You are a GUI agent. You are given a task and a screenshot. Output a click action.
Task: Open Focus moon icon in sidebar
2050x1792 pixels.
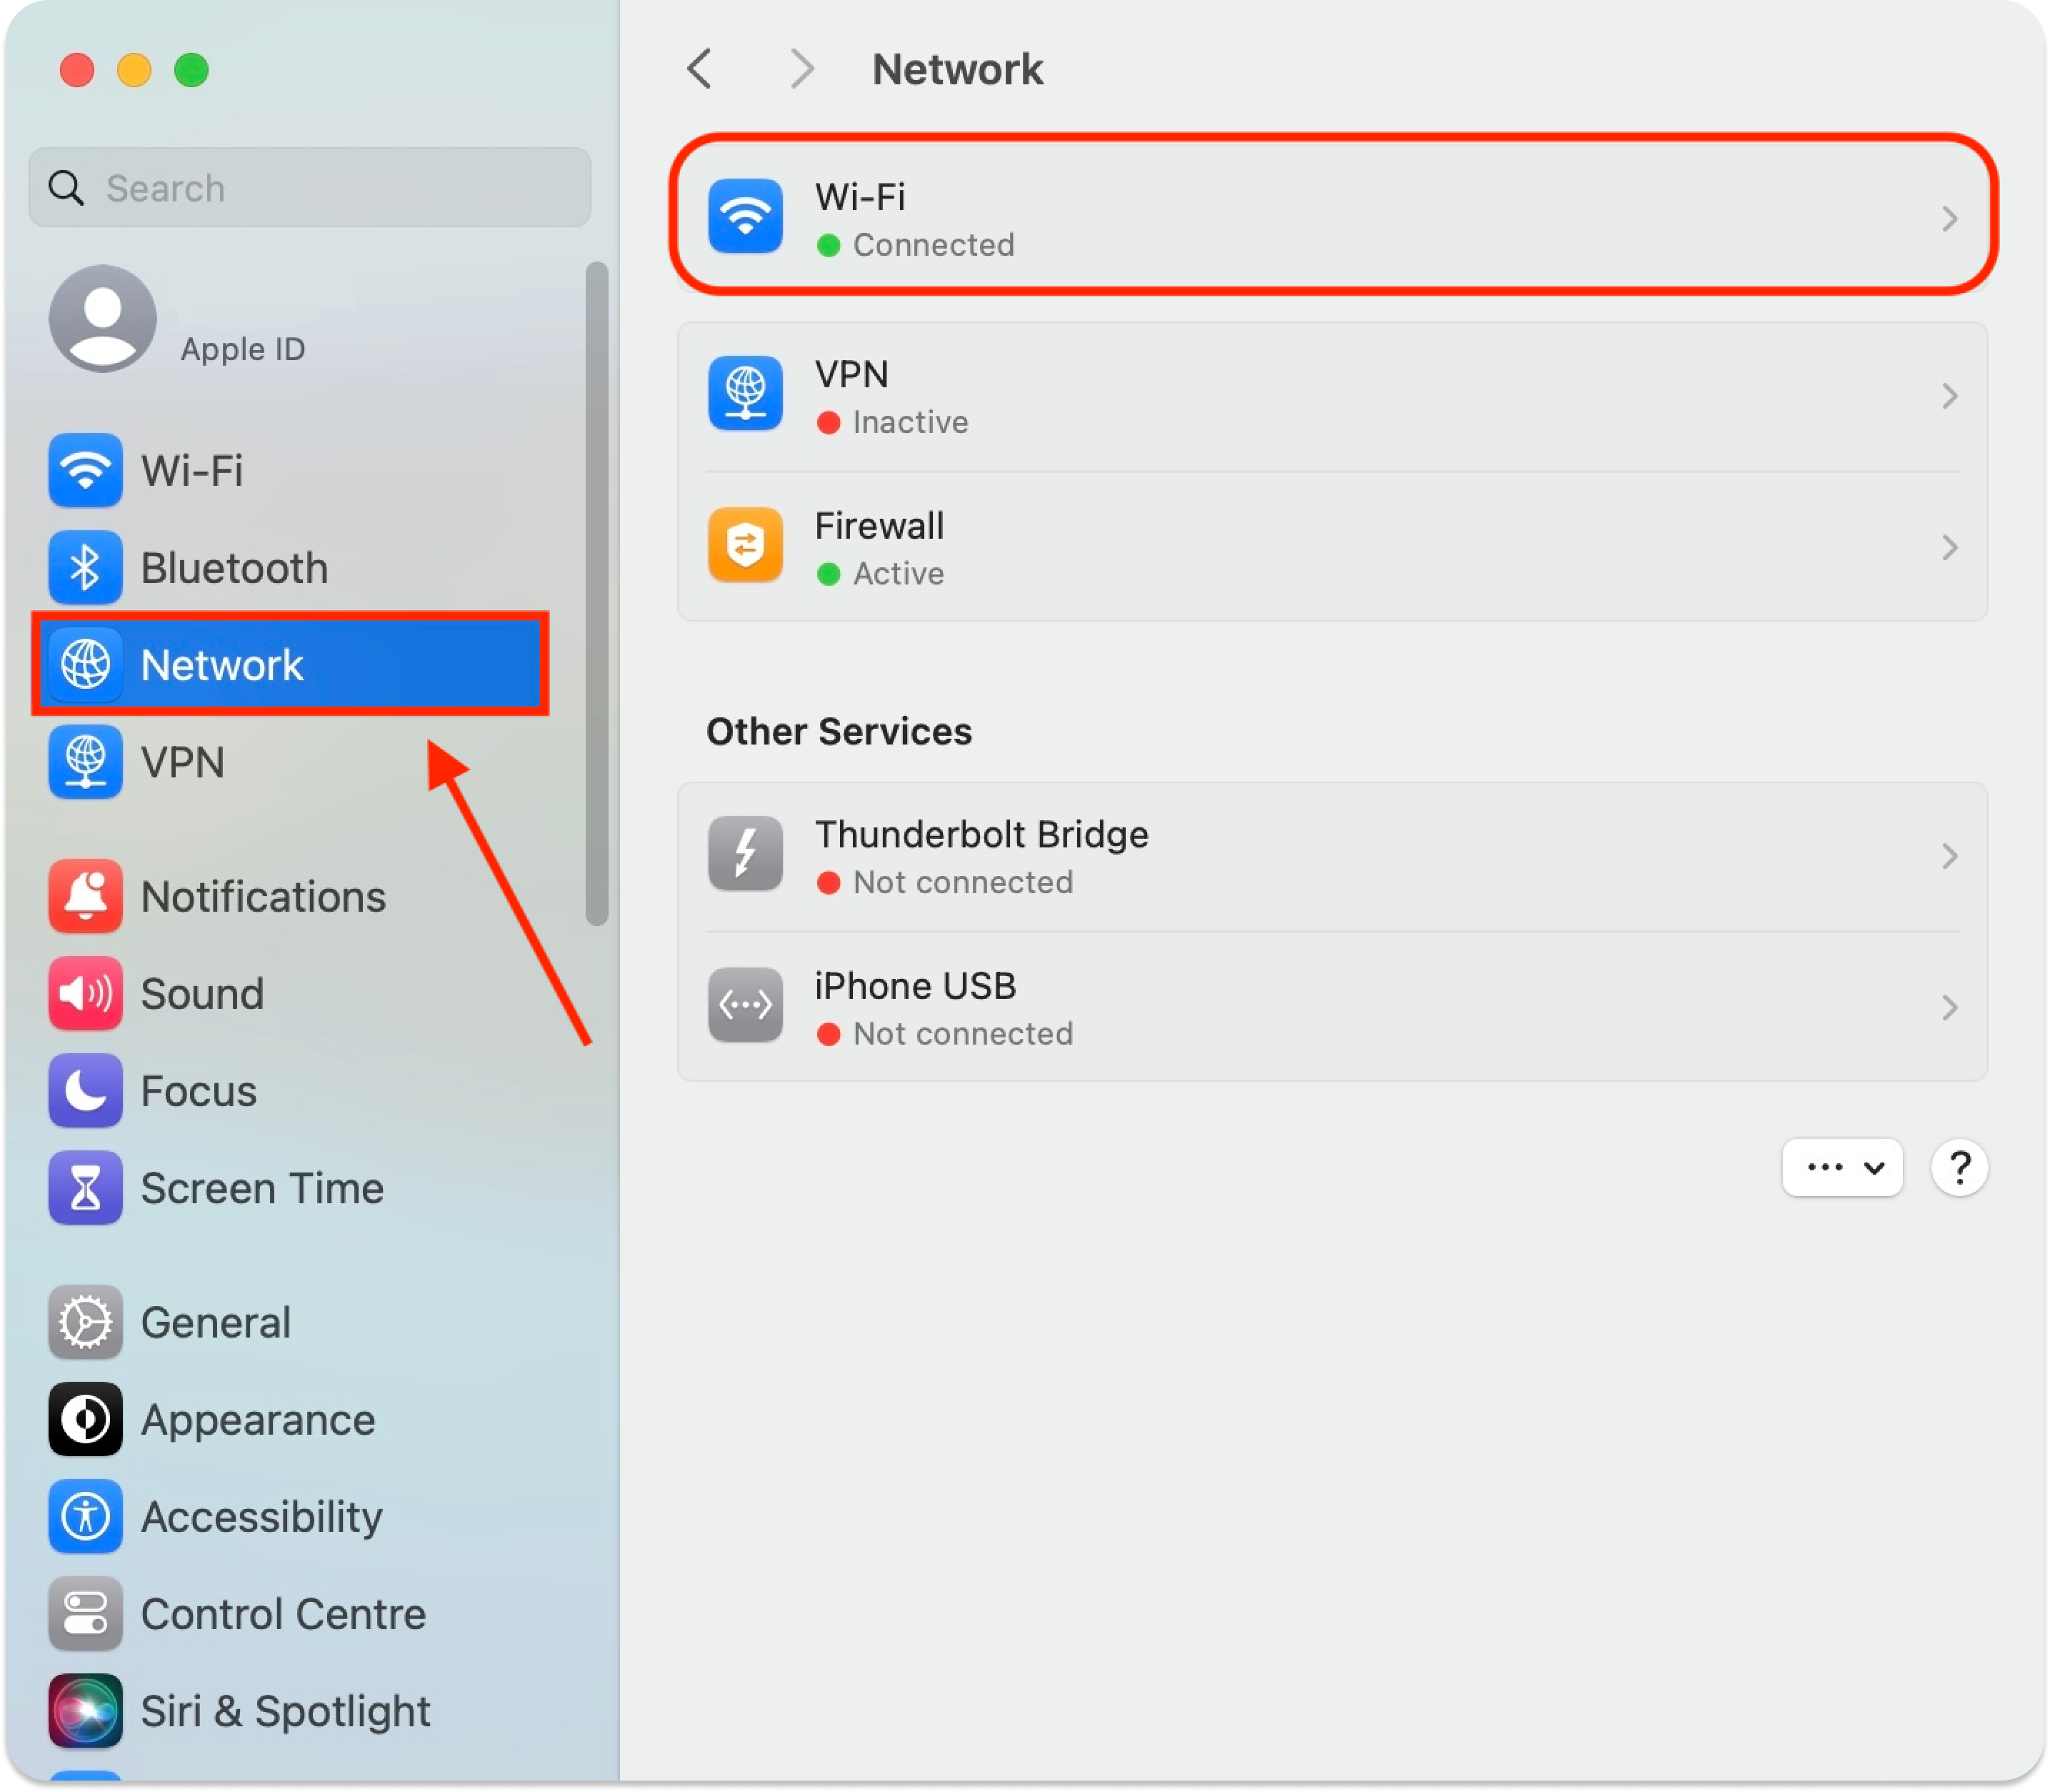[x=85, y=1090]
